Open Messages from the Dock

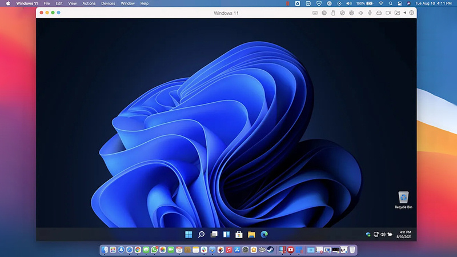pyautogui.click(x=146, y=250)
